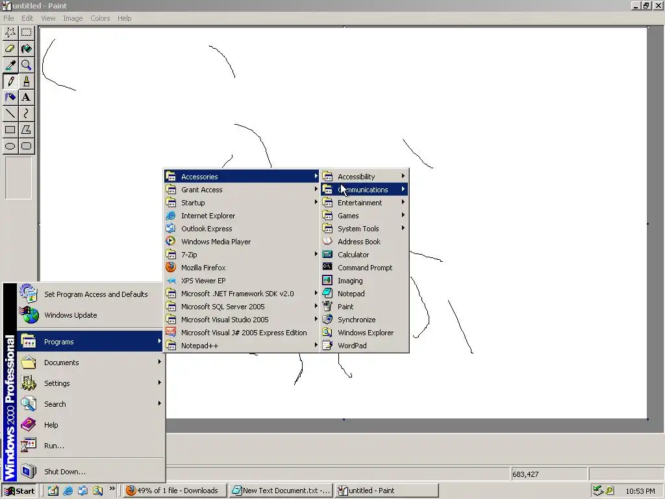Open XPS Viewer EP

click(x=242, y=281)
